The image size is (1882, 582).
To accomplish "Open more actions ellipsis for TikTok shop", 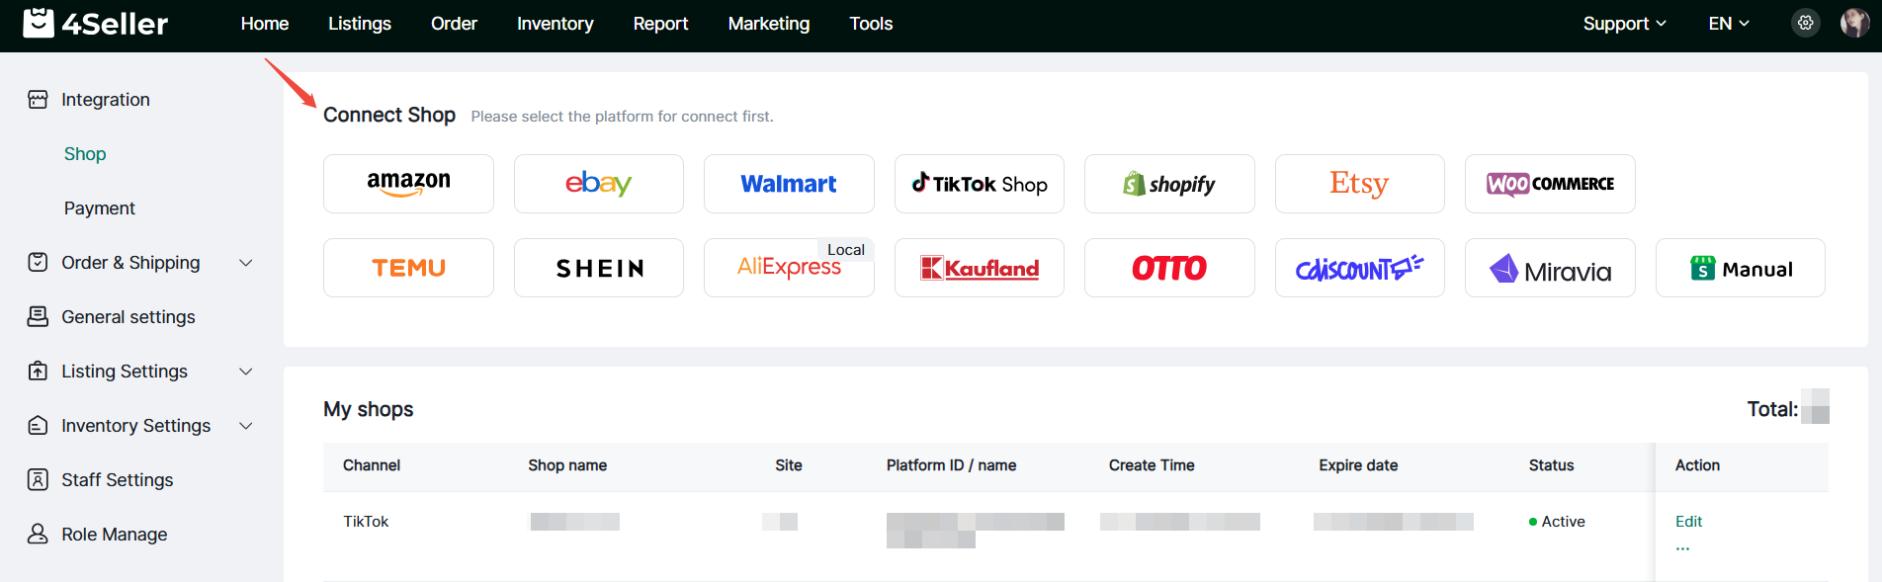I will tap(1682, 548).
